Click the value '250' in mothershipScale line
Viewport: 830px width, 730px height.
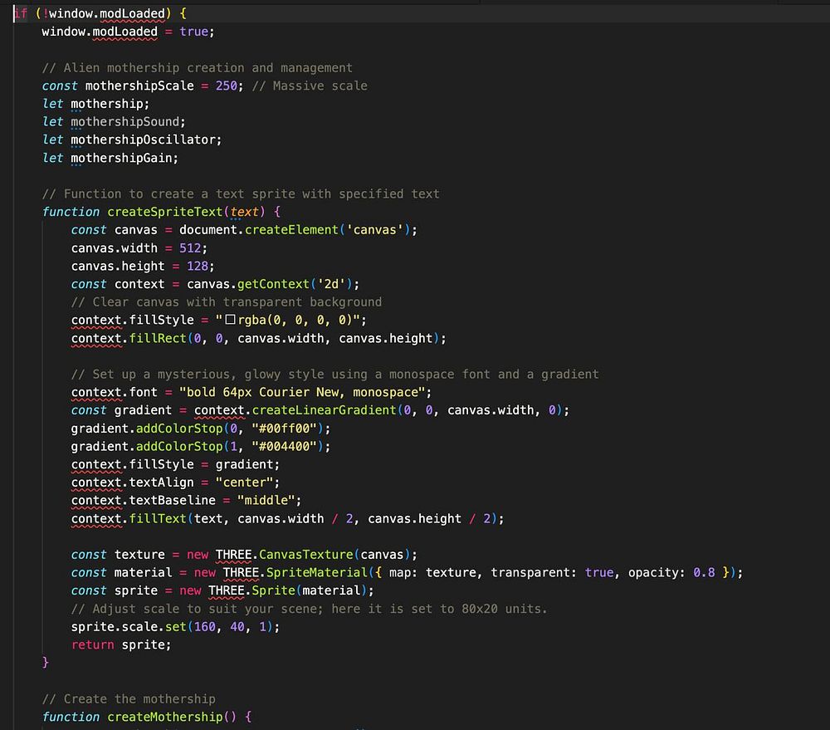coord(226,86)
